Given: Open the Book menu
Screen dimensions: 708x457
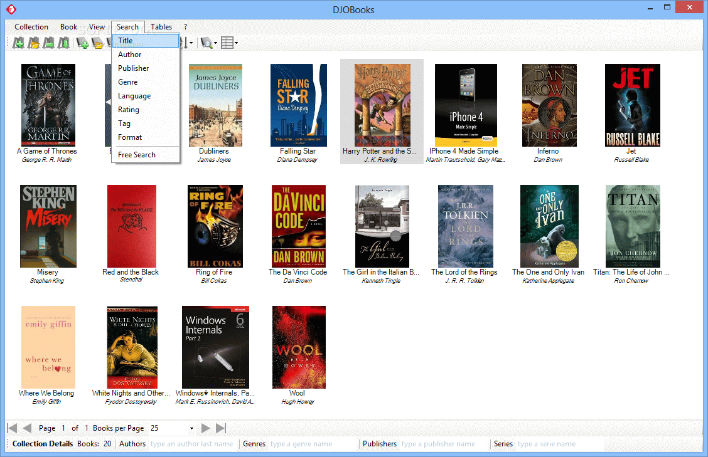Looking at the screenshot, I should (68, 27).
